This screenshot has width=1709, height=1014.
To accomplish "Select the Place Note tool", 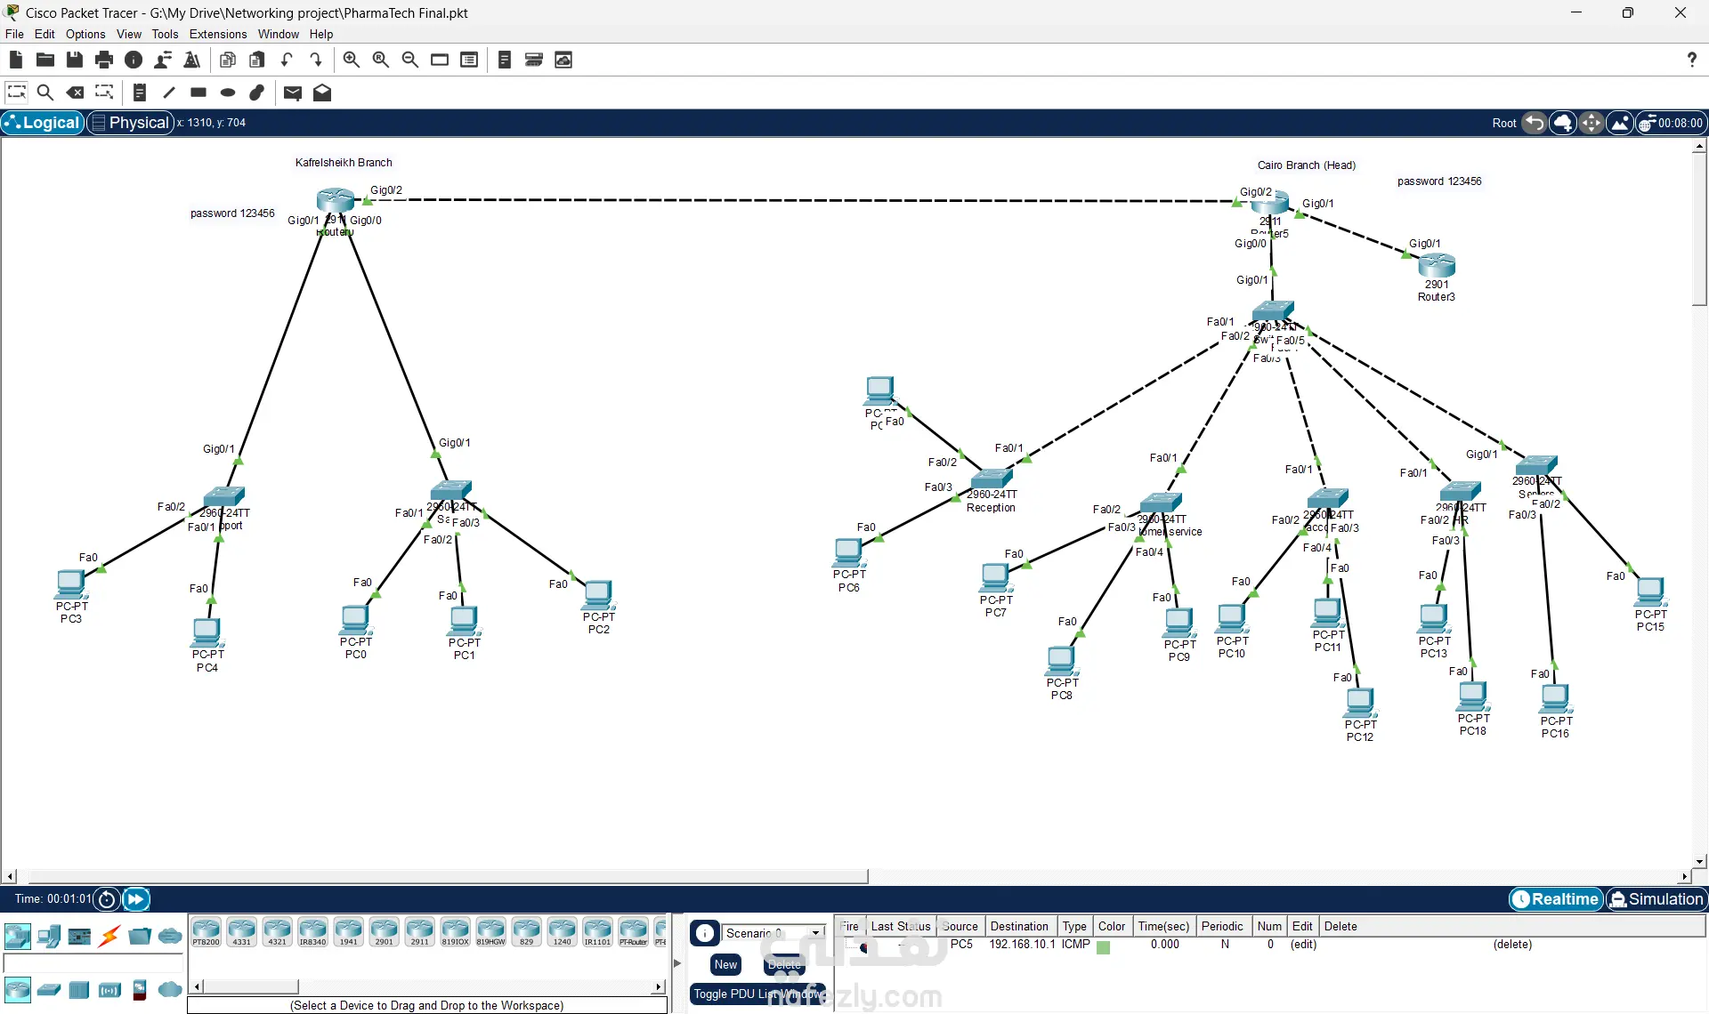I will 140,93.
